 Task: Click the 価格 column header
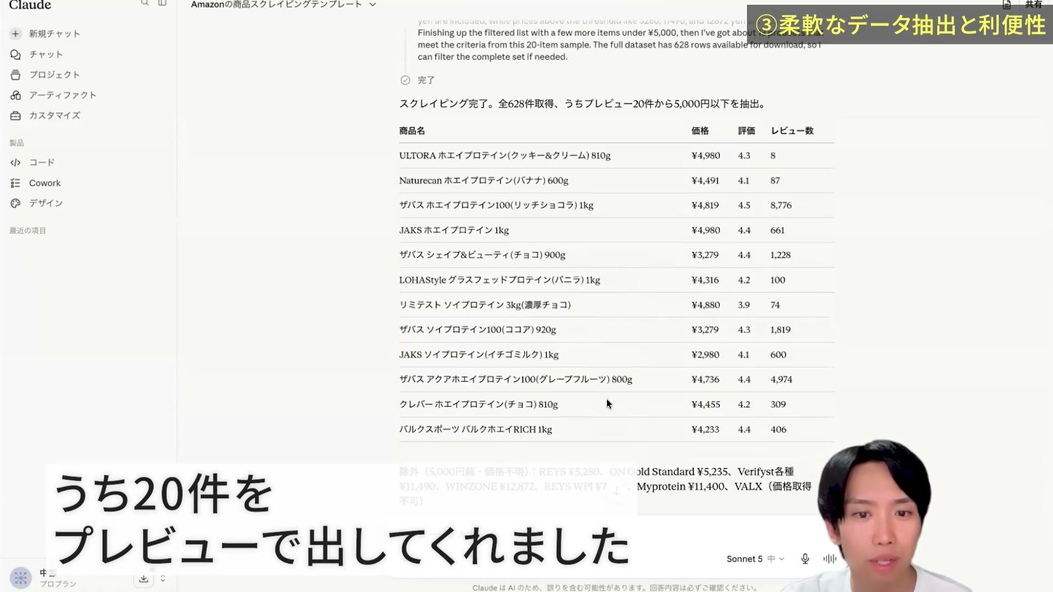(700, 130)
